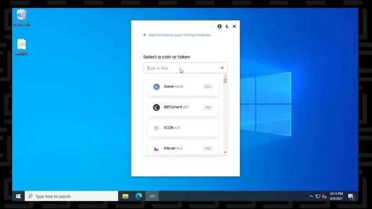Click the ETH badge on Aave row
372x209 pixels.
208,87
